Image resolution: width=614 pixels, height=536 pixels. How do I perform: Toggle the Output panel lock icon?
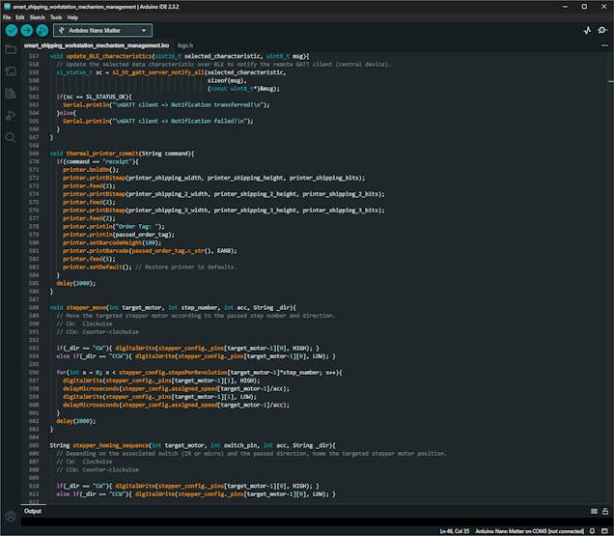click(604, 511)
